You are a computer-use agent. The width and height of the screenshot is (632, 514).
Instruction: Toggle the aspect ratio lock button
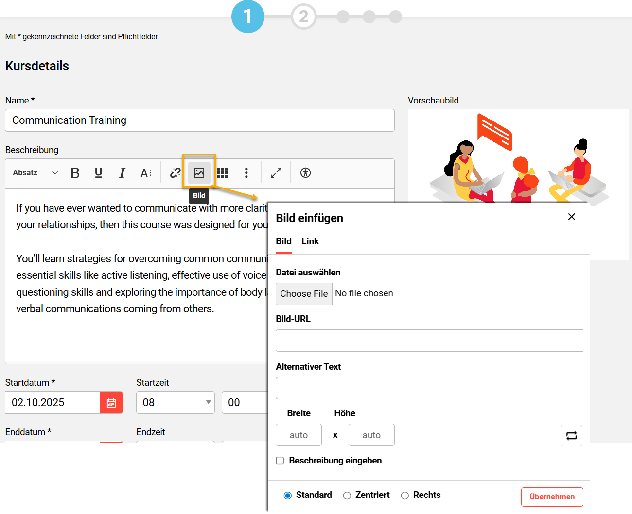571,435
